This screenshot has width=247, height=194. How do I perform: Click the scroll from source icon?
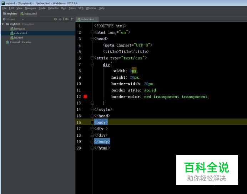(55, 19)
